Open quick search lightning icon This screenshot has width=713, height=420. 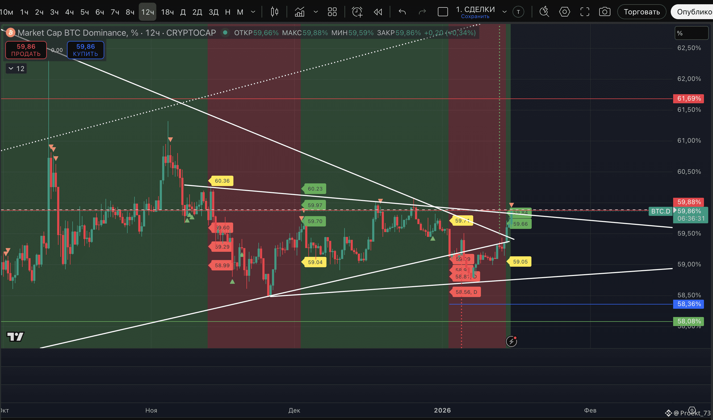coord(544,12)
